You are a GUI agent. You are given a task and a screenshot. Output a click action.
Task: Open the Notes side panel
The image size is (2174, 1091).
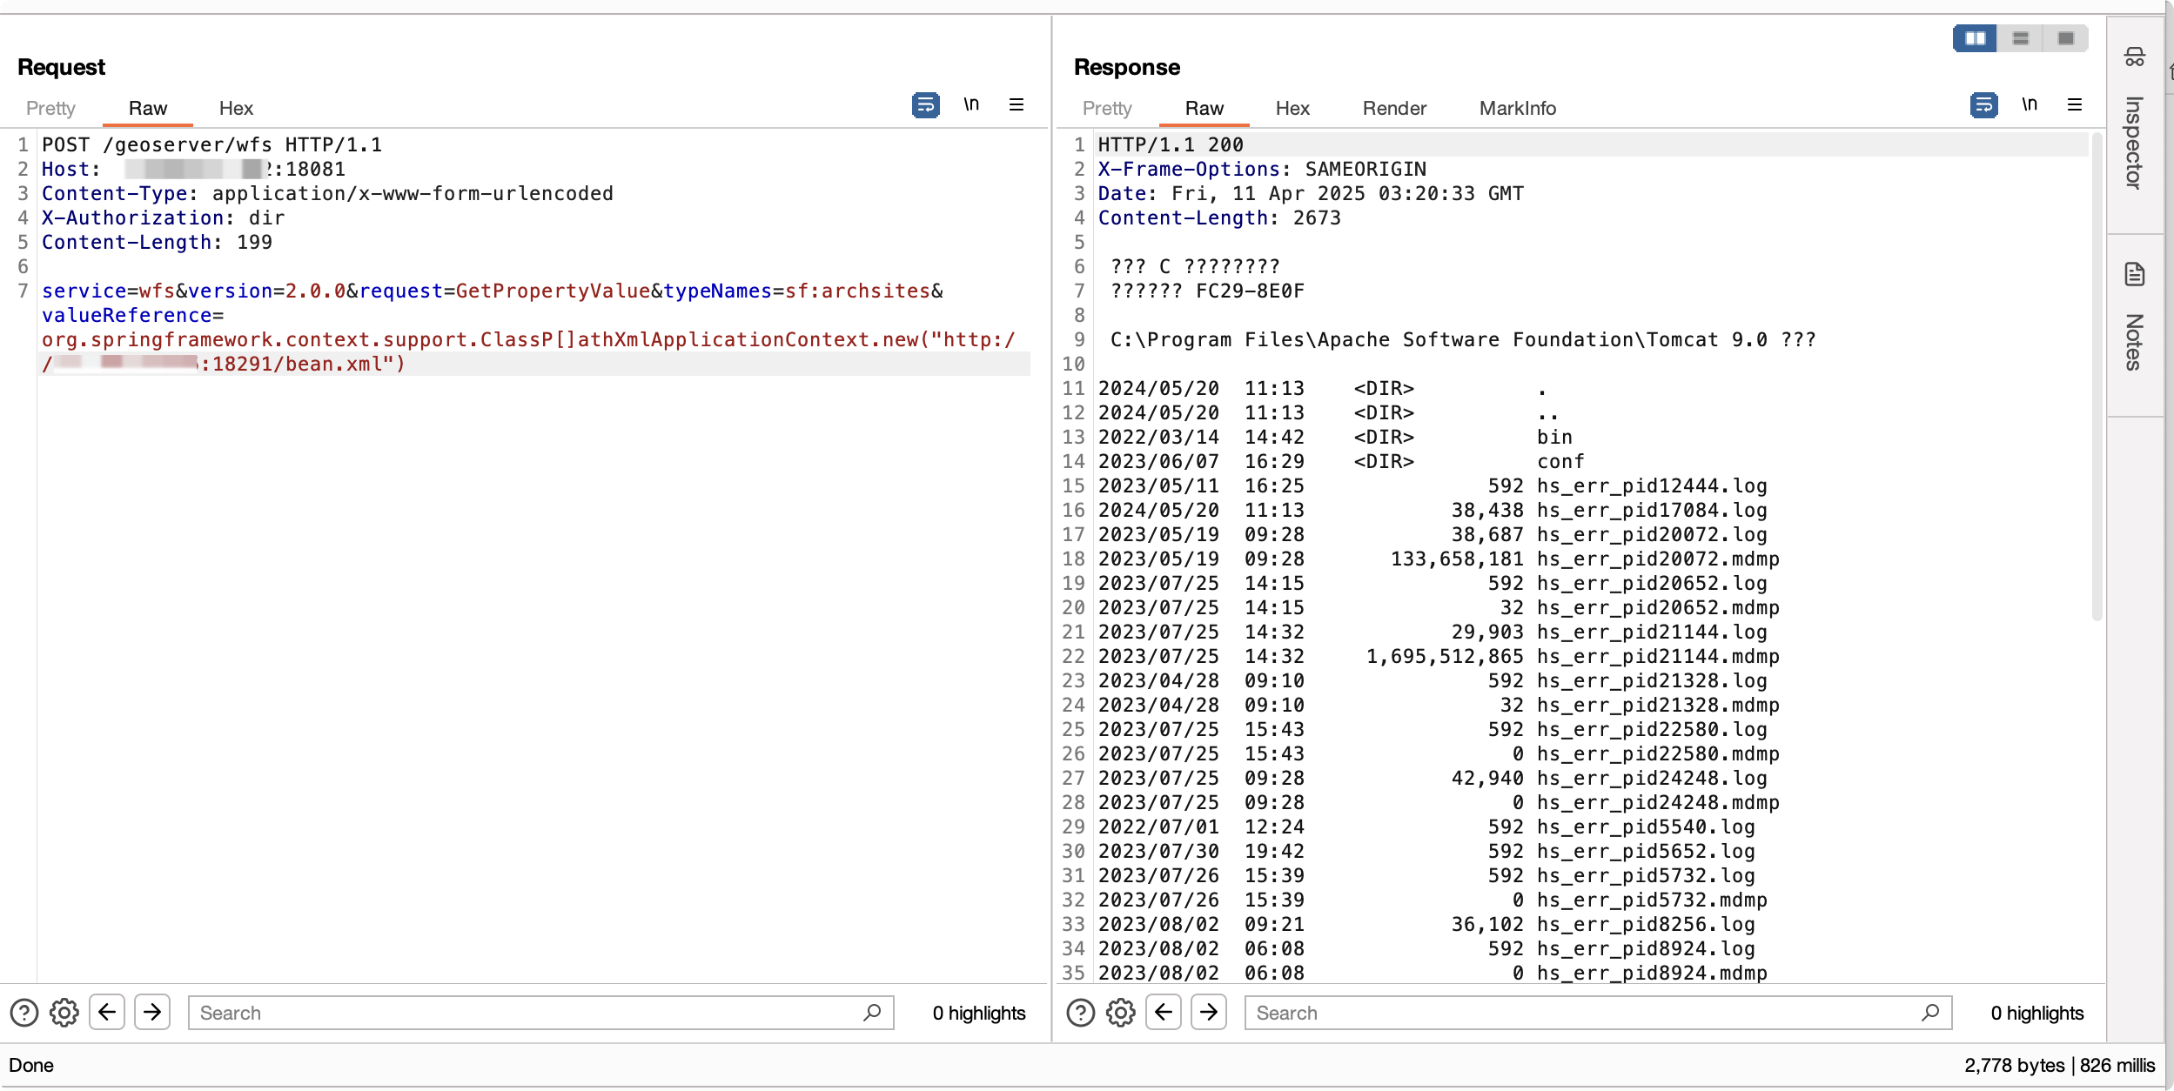tap(2134, 322)
